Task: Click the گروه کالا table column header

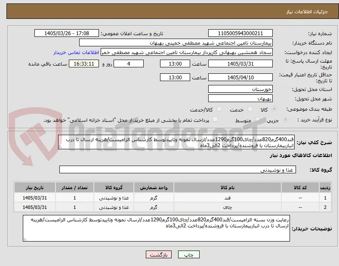Action: 114,187
